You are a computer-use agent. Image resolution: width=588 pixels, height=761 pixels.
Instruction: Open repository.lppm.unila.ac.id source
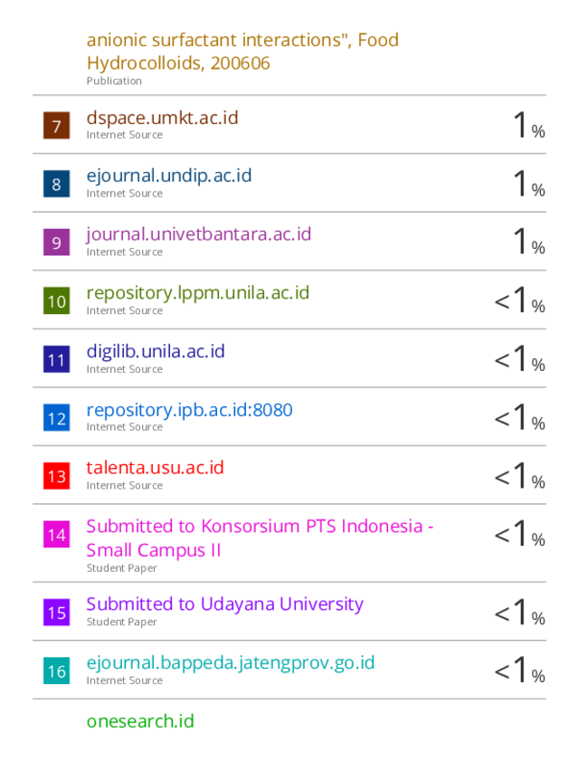point(198,293)
